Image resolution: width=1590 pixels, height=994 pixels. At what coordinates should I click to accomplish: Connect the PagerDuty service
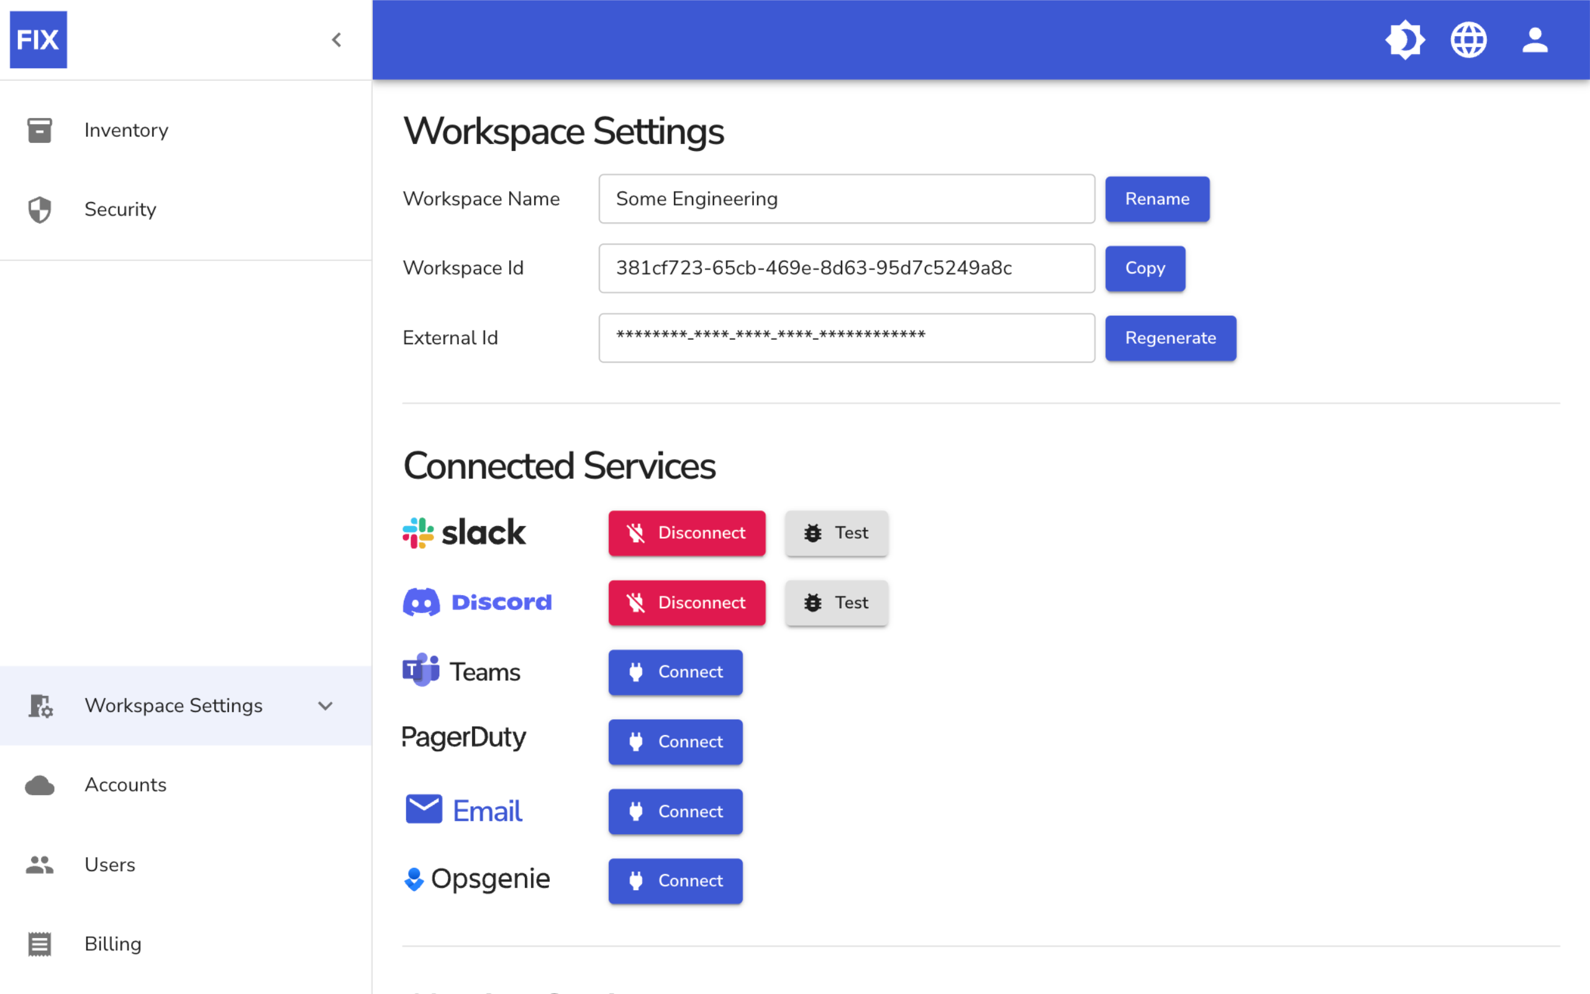[675, 742]
